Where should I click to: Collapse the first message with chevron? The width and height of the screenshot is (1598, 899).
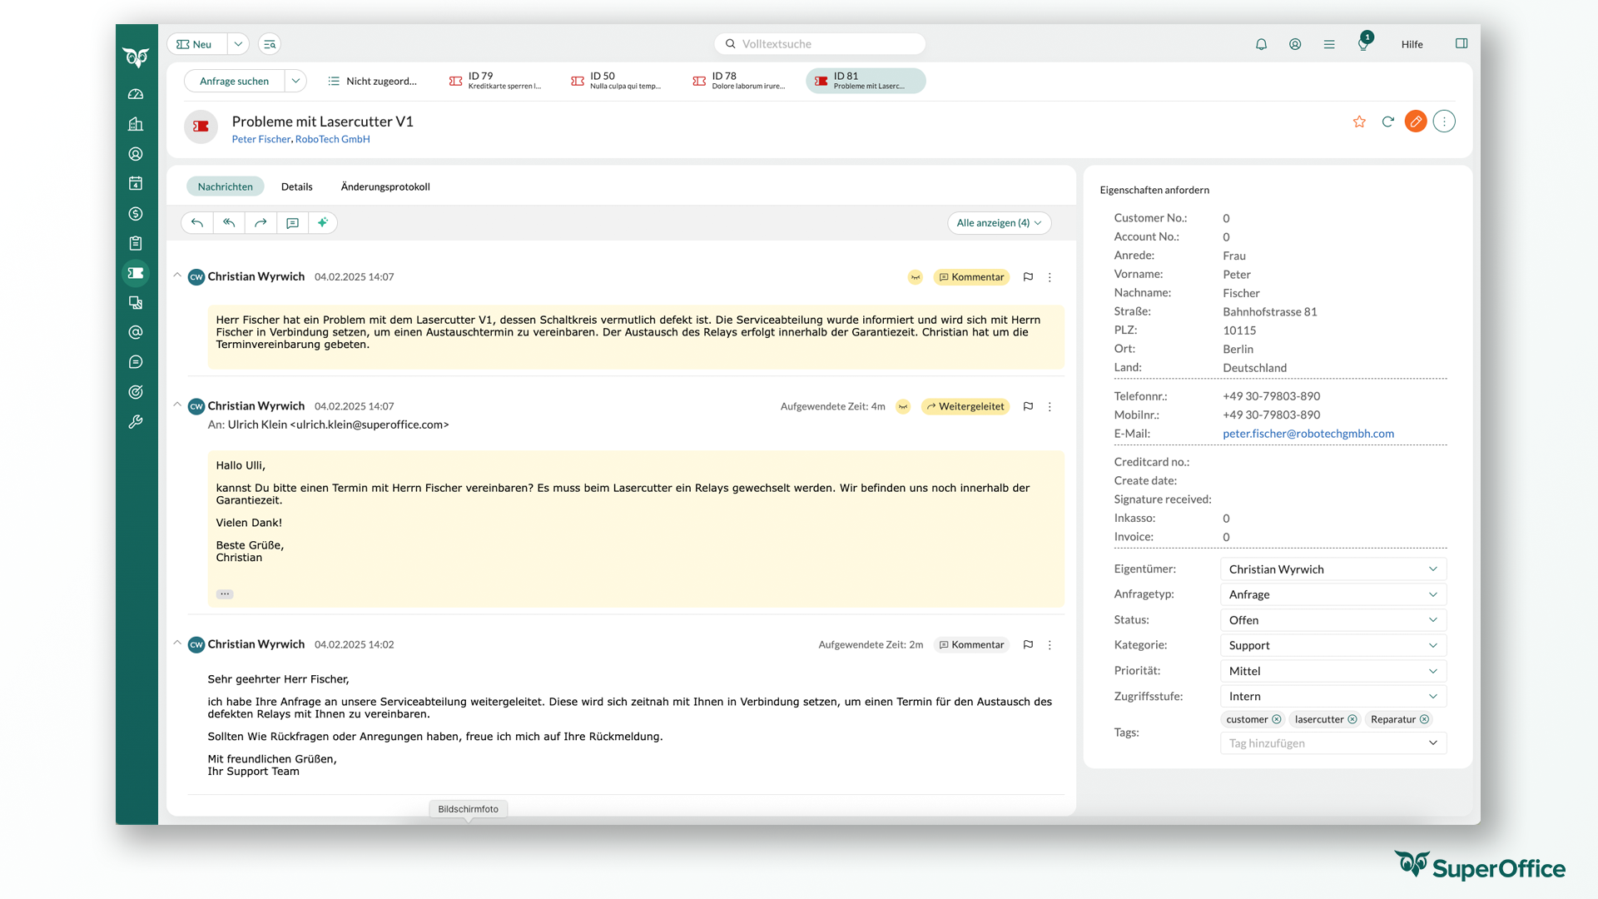[x=177, y=275]
